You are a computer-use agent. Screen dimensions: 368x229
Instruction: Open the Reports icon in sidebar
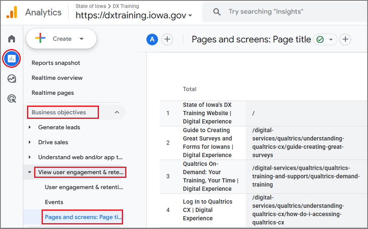pos(12,59)
